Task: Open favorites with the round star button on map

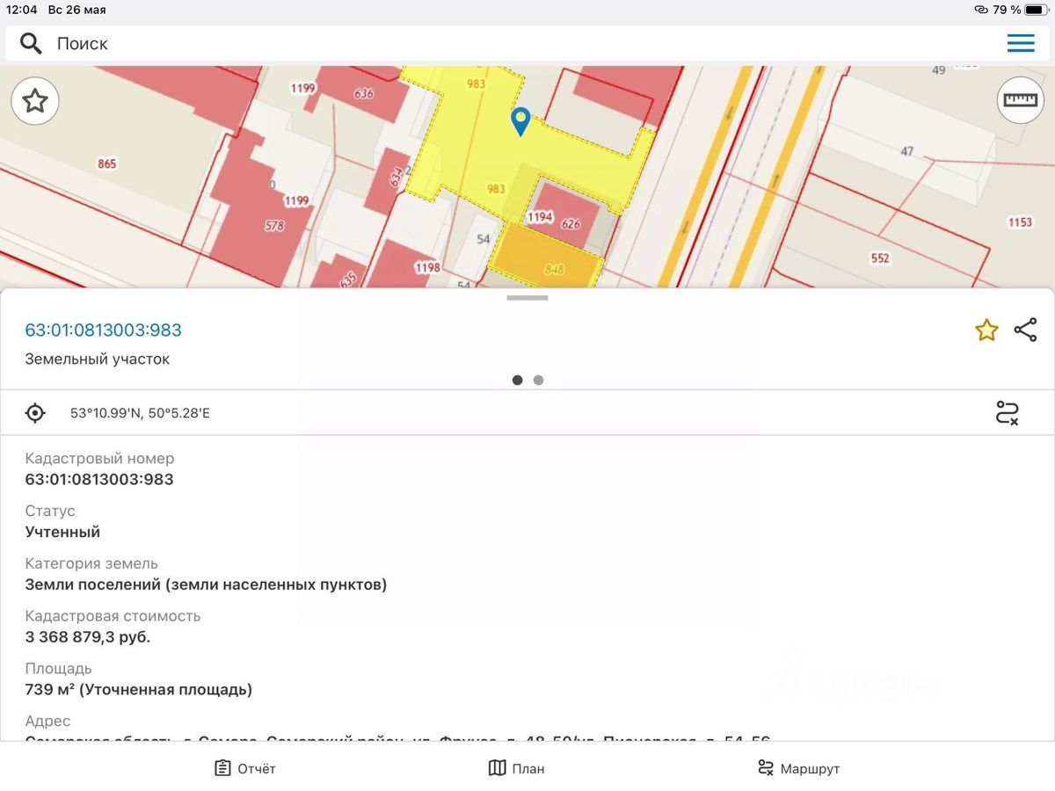Action: click(35, 101)
